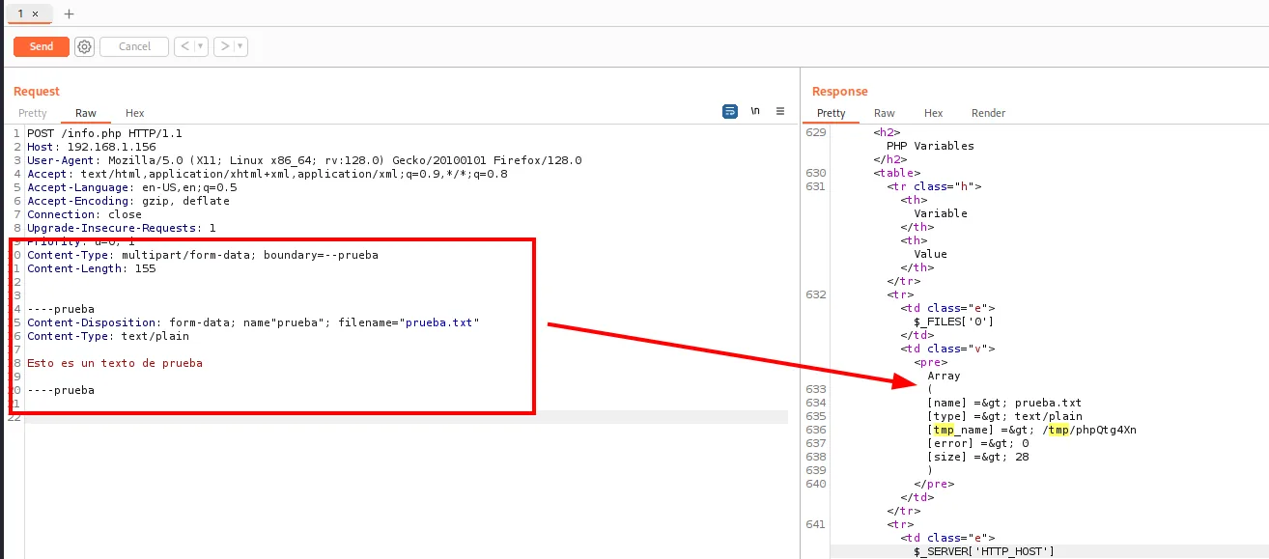Click the '/tmp/phpQtg4Xn' tmp_name line
The image size is (1269, 559).
click(x=1031, y=430)
